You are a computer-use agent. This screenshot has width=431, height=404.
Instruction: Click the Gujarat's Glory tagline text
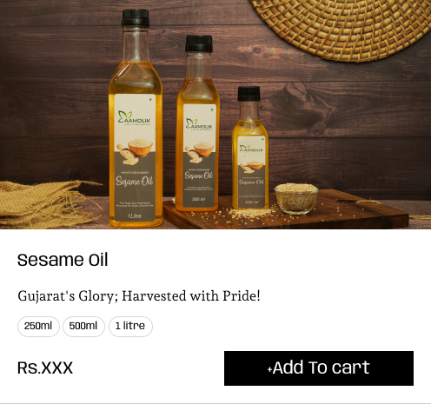[139, 296]
